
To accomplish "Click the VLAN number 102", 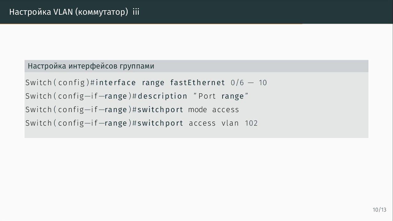I will 251,123.
